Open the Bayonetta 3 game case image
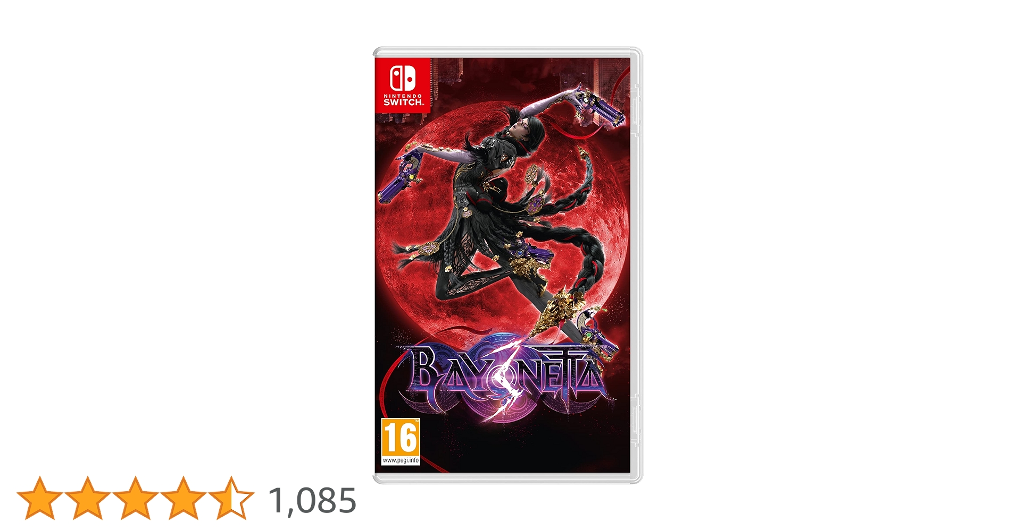 (x=507, y=265)
